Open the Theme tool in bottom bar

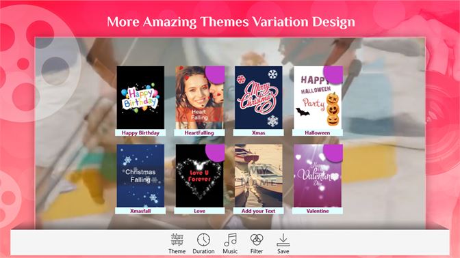click(x=177, y=244)
